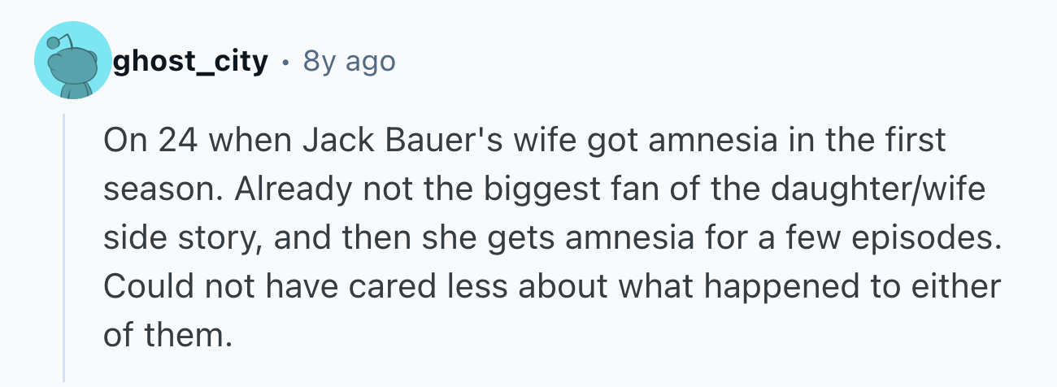Screen dimensions: 1057x387
Task: Click the final words "of them."
Action: pyautogui.click(x=167, y=335)
